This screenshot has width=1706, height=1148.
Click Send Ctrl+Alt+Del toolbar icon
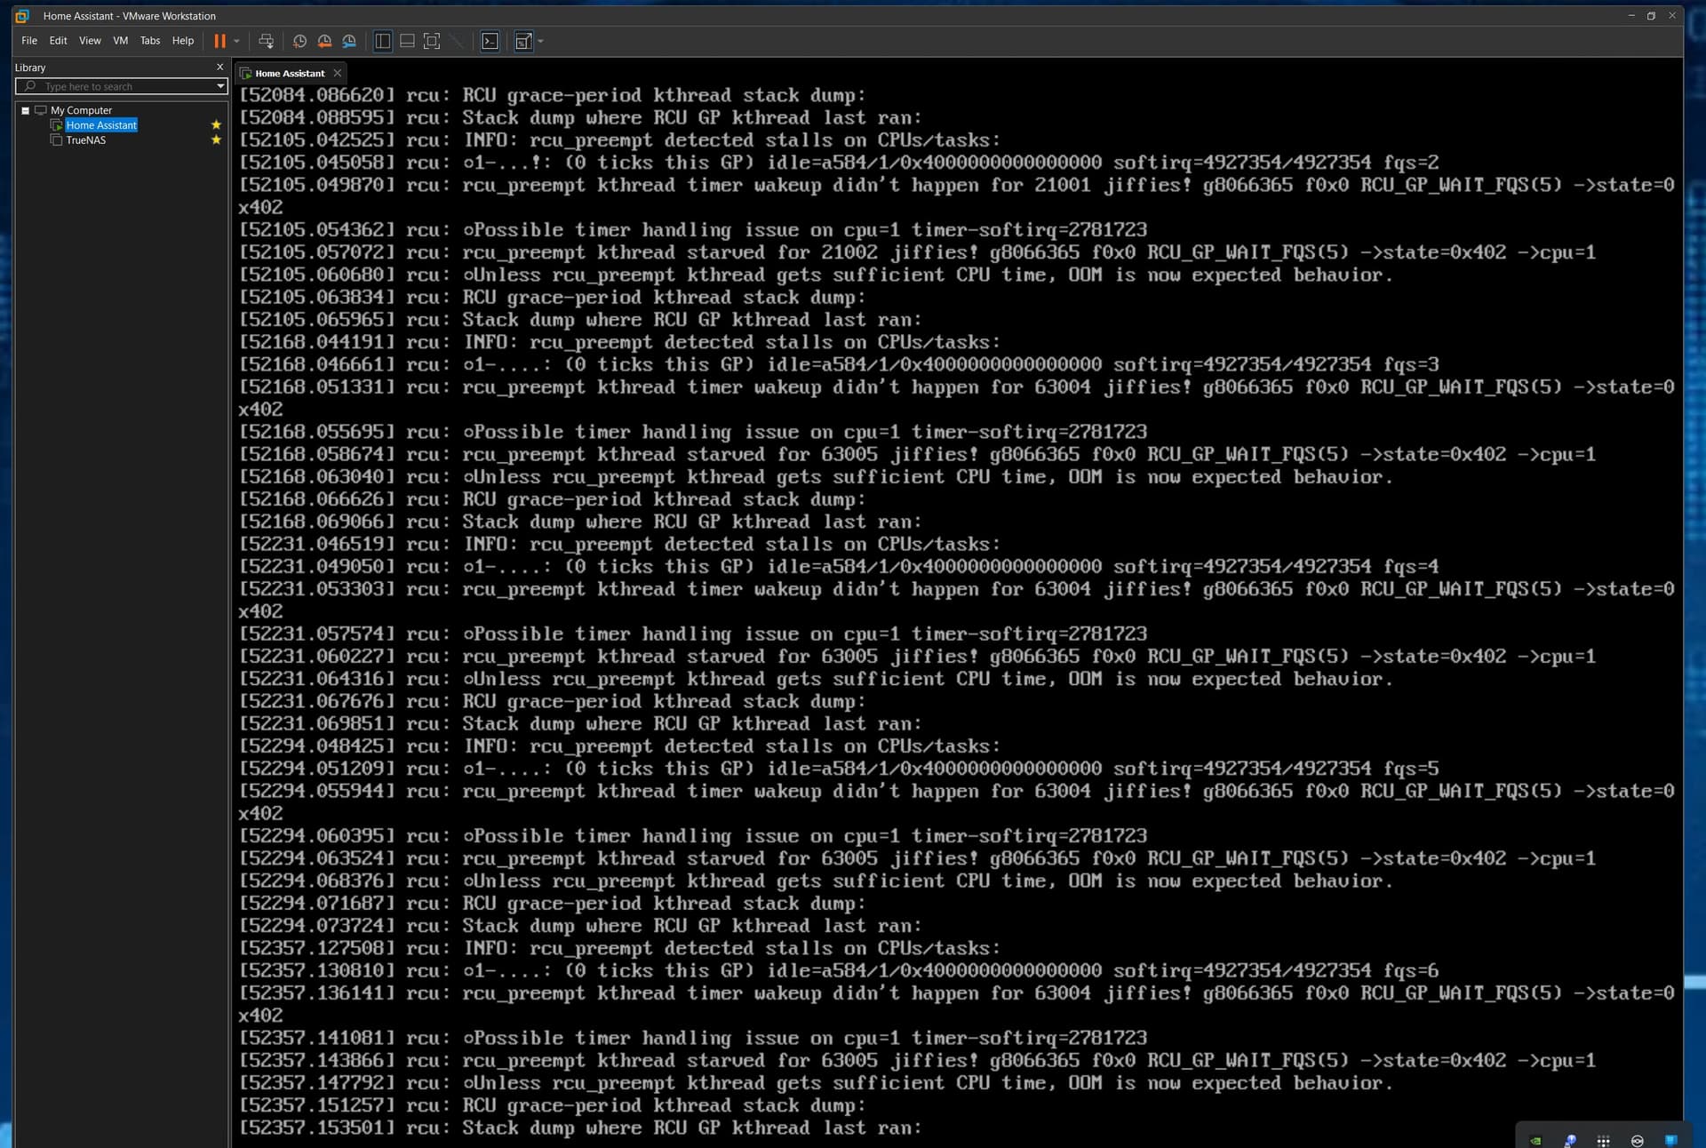[x=266, y=41]
